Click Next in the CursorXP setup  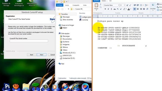pos(42,55)
